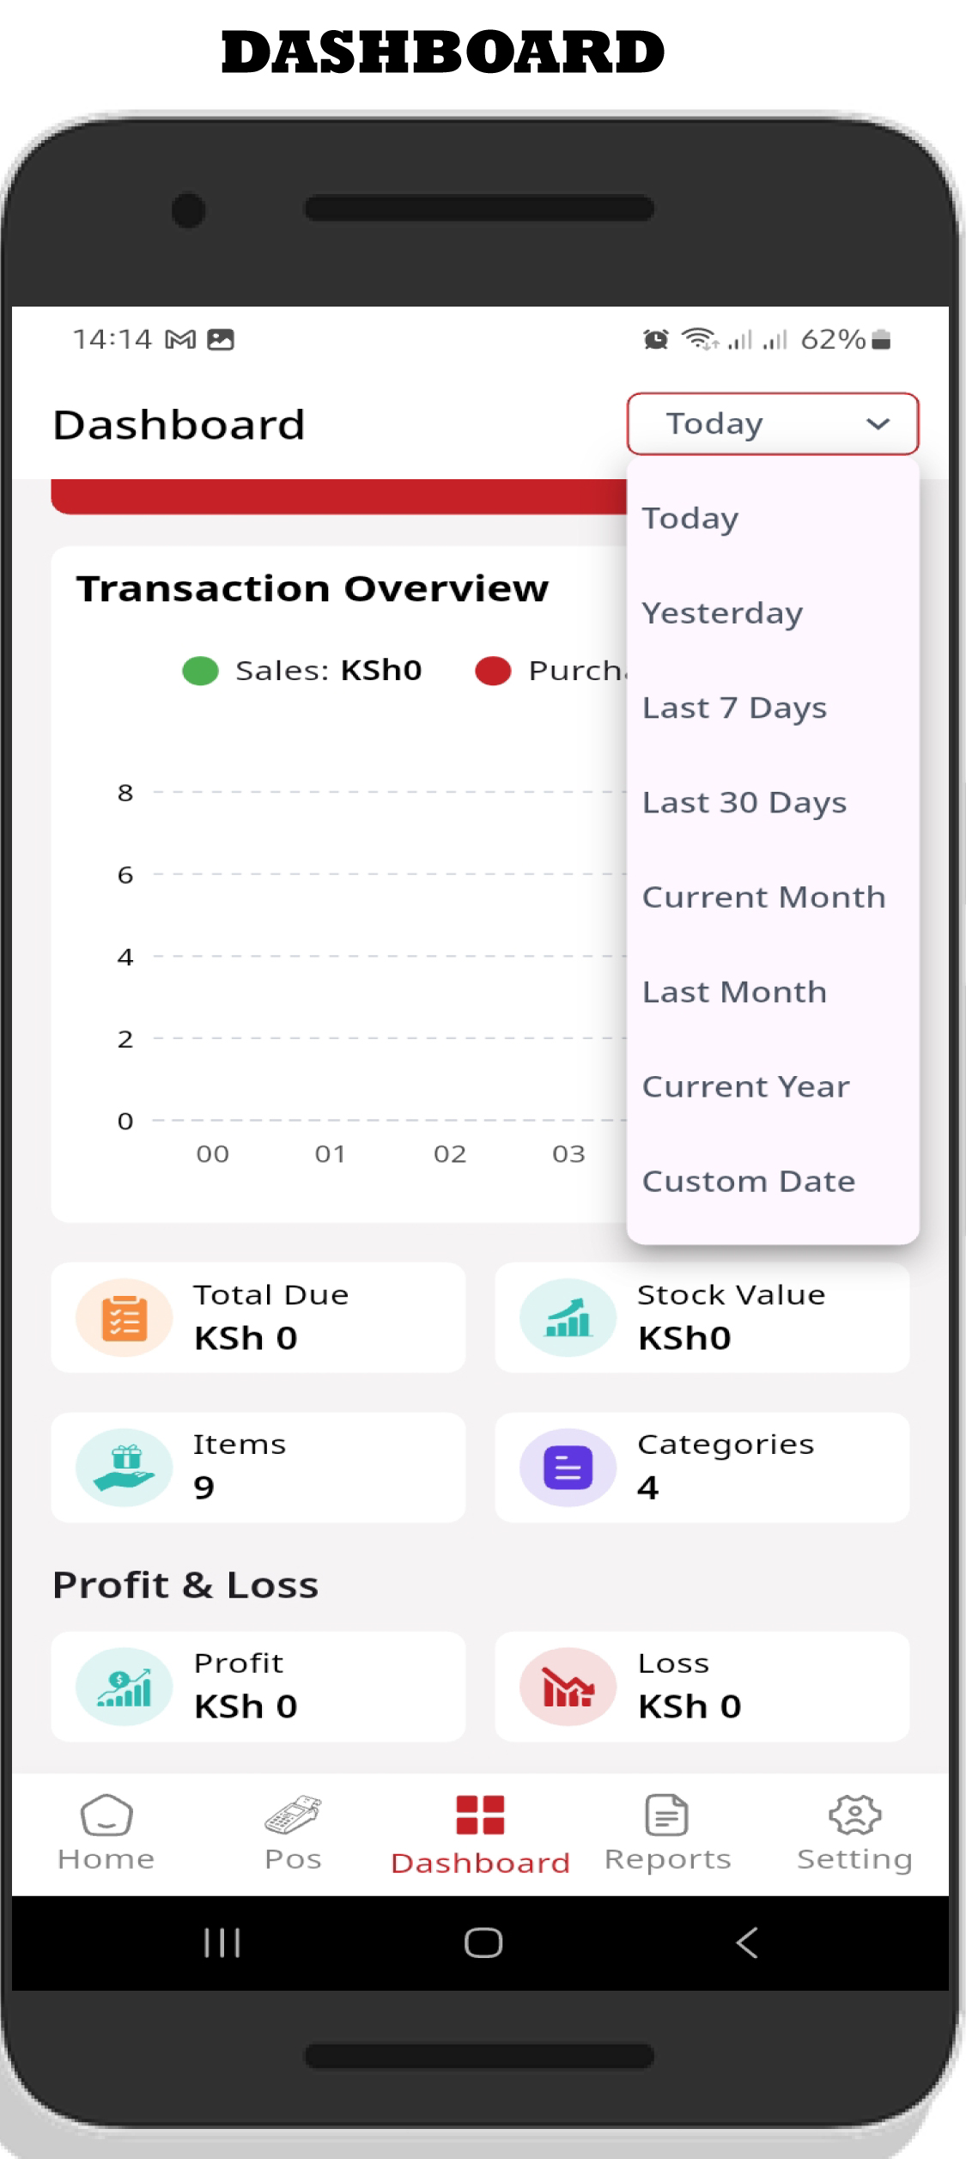Tap the Loss declining chart icon
This screenshot has width=966, height=2159.
point(568,1687)
